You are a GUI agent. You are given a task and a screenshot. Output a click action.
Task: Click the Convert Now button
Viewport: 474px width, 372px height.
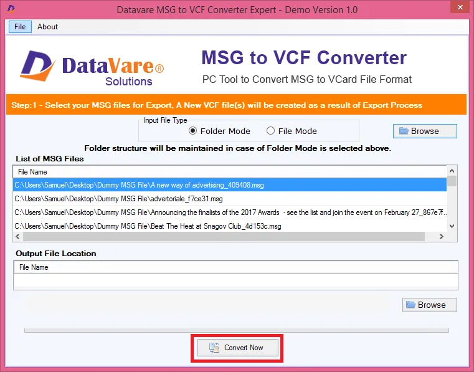point(237,348)
